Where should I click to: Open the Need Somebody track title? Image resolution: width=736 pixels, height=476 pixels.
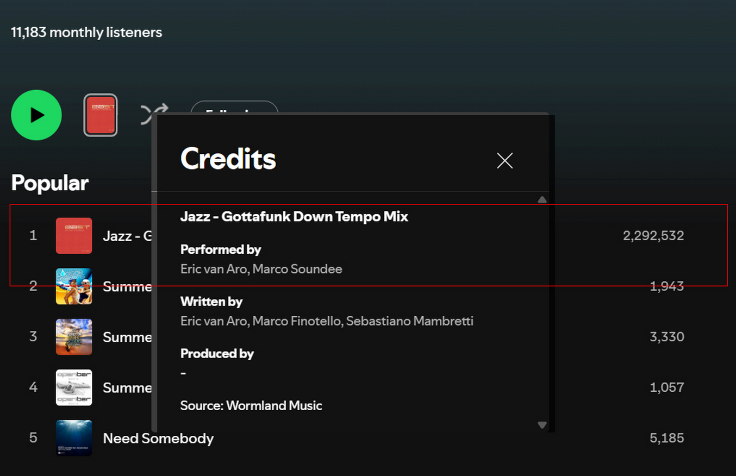(158, 439)
